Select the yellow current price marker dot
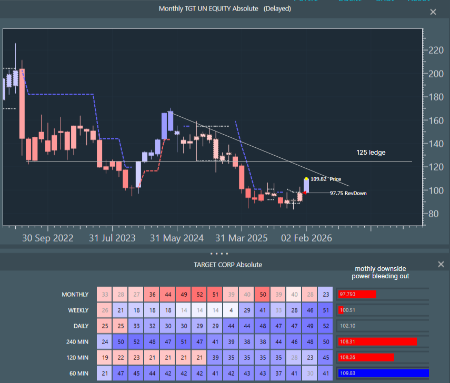This screenshot has height=383, width=450. point(306,179)
